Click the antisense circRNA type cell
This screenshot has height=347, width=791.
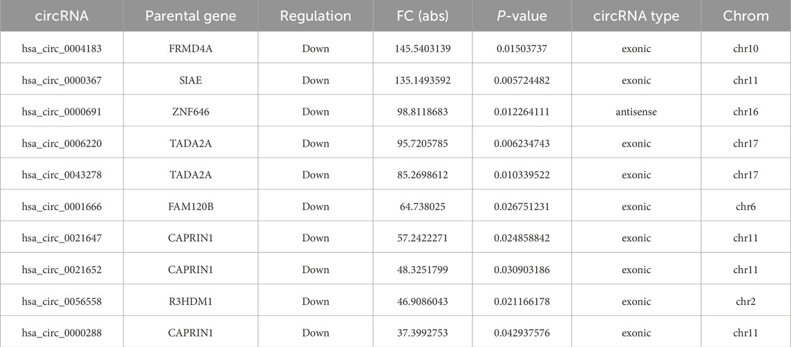click(x=636, y=112)
